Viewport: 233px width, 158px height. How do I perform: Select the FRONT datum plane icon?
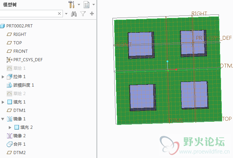(9, 51)
